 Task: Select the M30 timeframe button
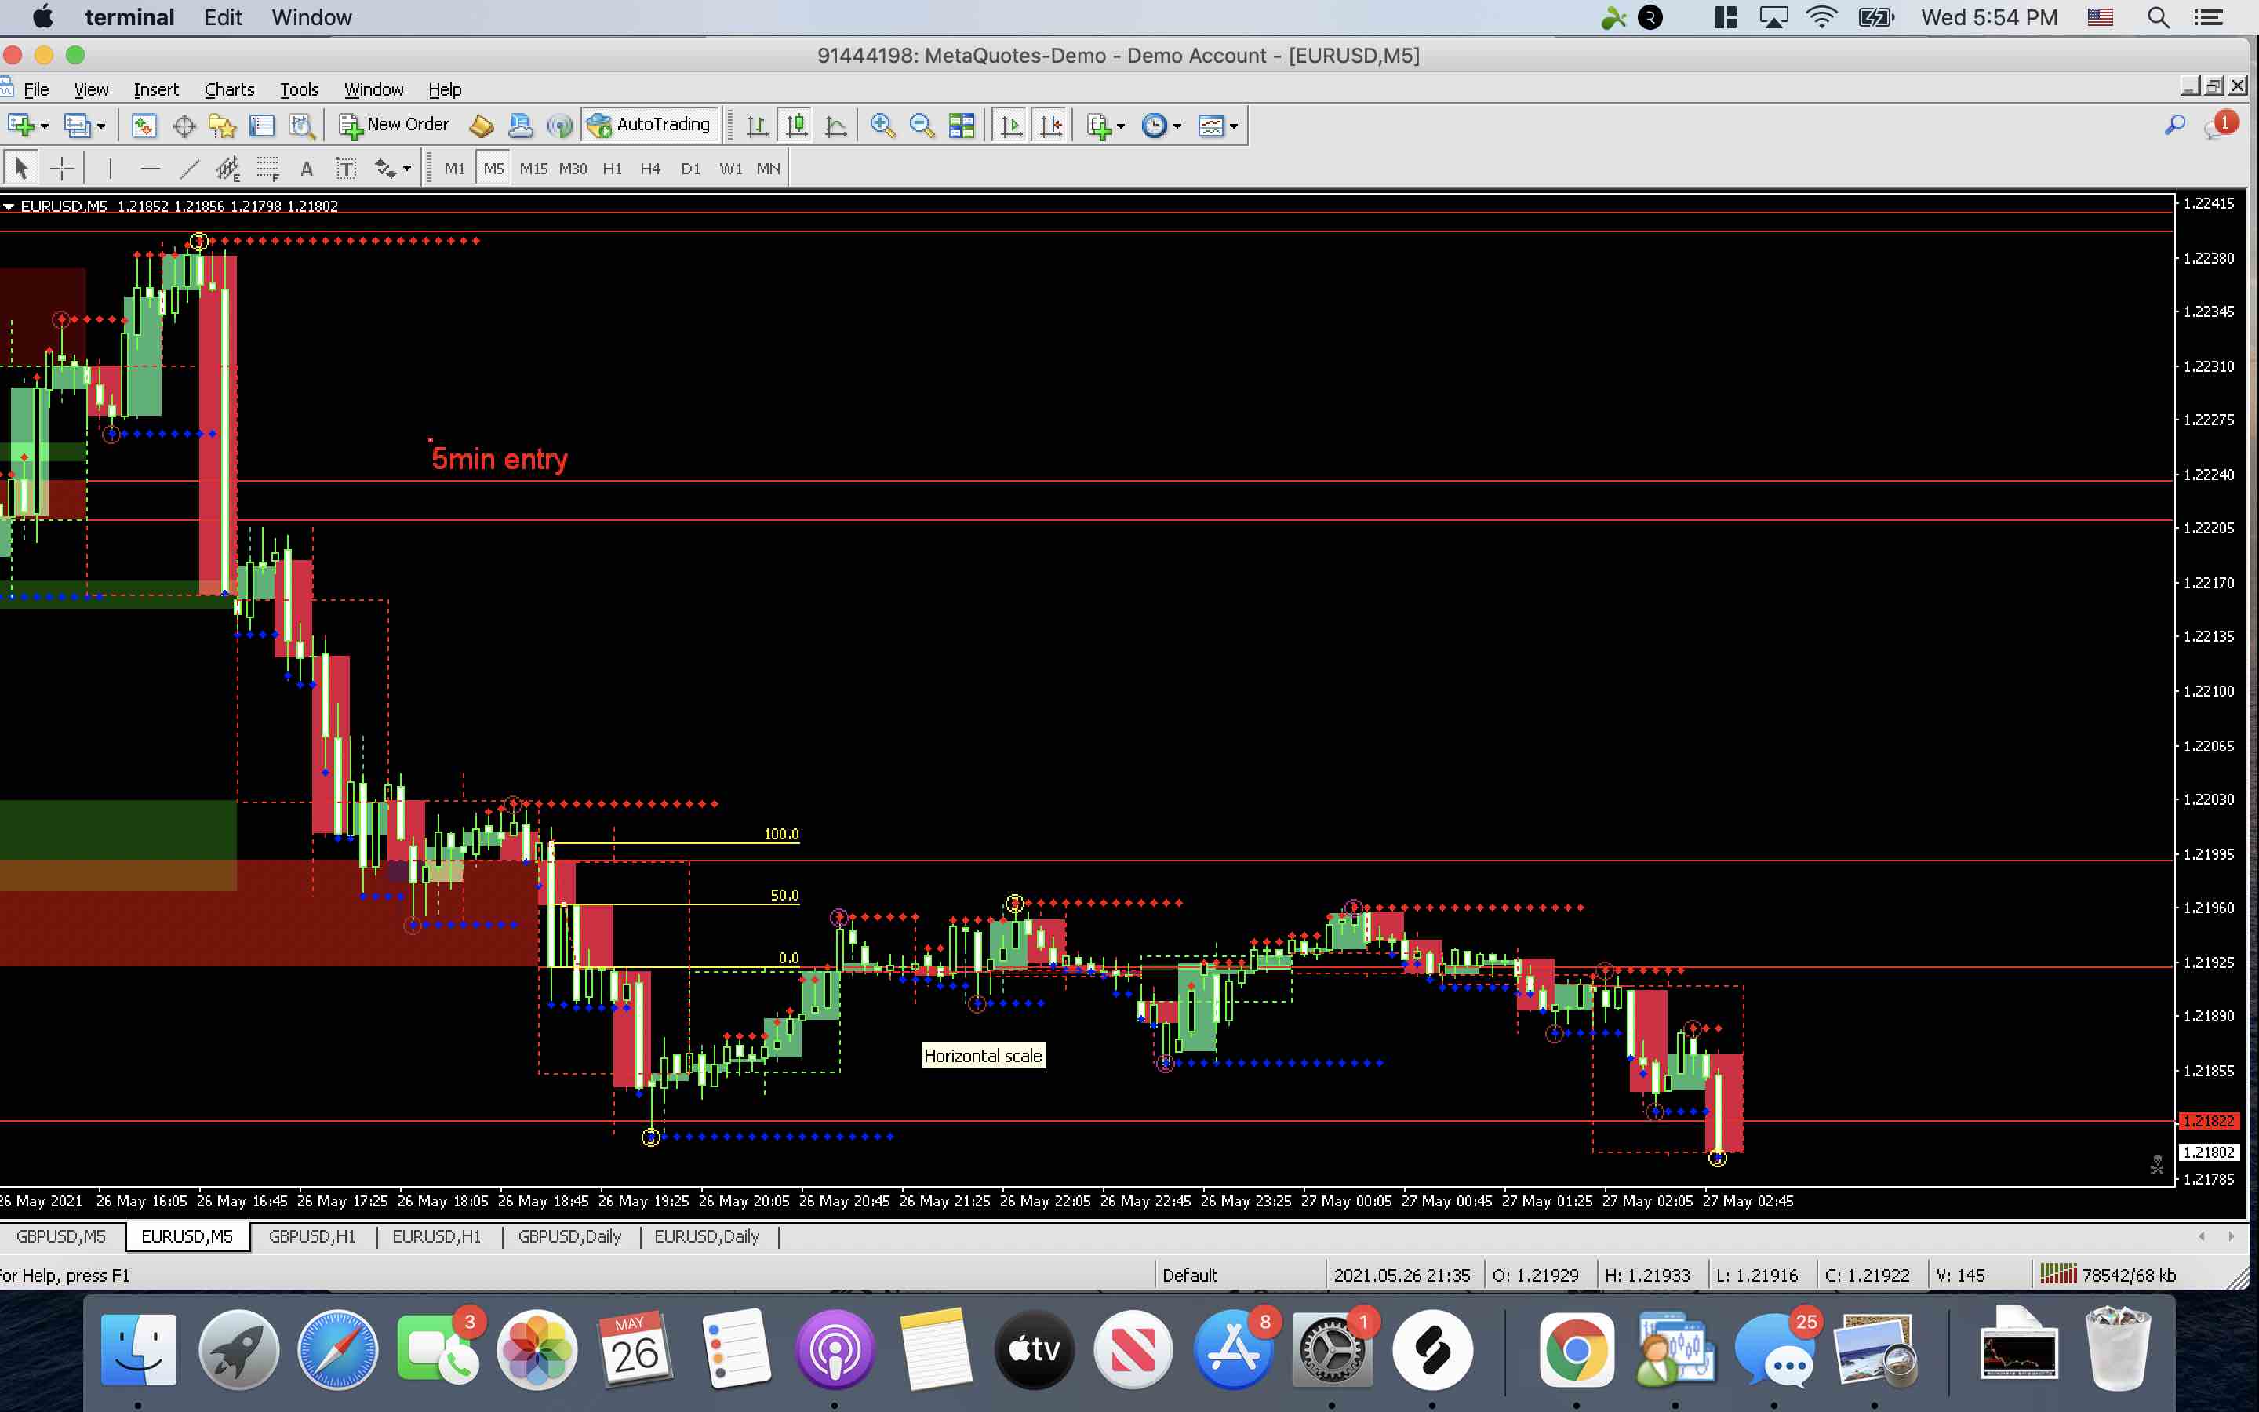point(573,168)
